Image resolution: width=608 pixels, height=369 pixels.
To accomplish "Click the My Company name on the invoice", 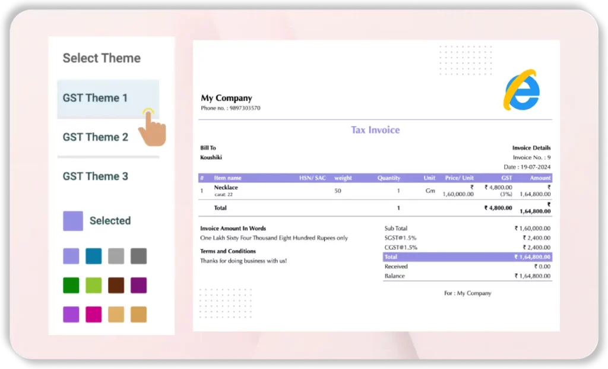I will coord(226,97).
